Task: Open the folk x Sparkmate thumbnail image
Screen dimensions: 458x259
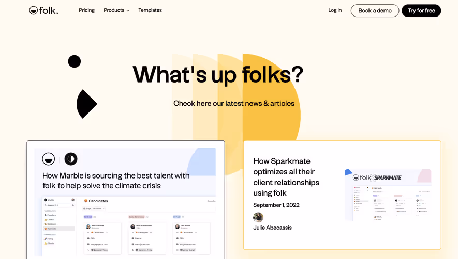Action: (x=388, y=195)
